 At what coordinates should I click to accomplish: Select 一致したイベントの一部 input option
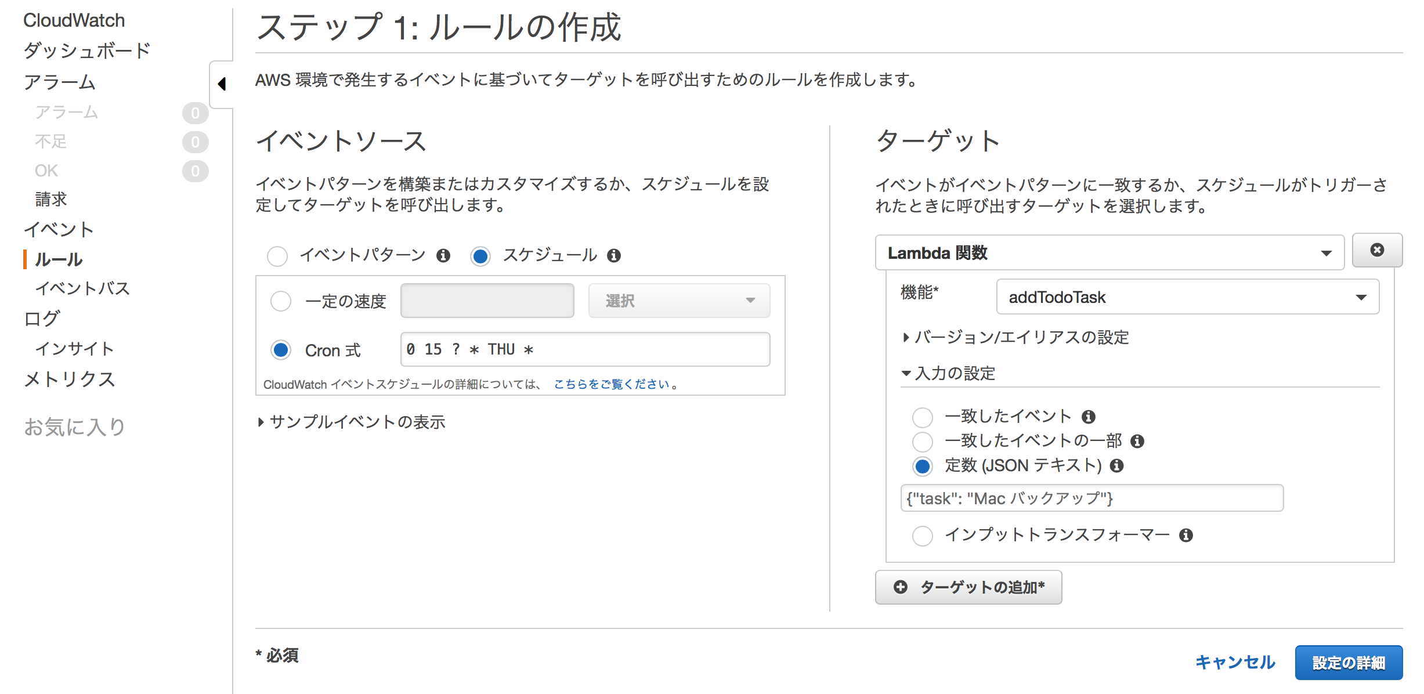[923, 442]
